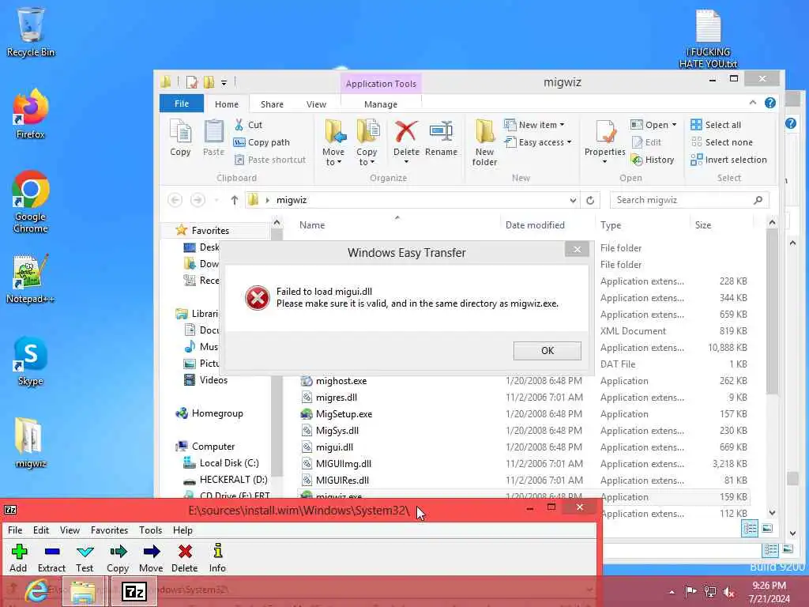The height and width of the screenshot is (607, 809).
Task: Click the 7-Zip taskbar button
Action: click(134, 591)
